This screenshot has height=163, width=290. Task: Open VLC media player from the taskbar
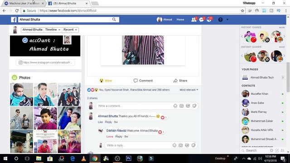point(83,158)
